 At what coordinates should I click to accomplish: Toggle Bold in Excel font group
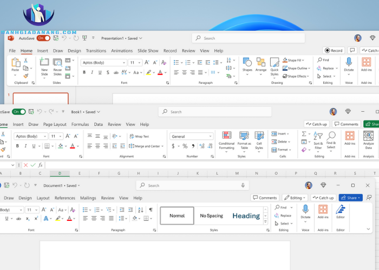[17, 146]
